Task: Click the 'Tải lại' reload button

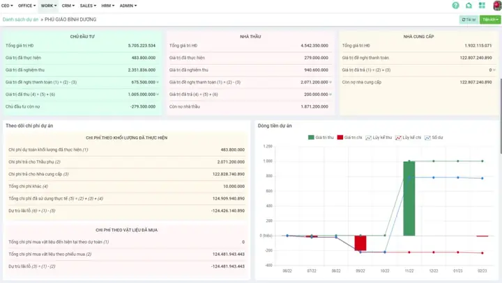Action: click(x=469, y=19)
